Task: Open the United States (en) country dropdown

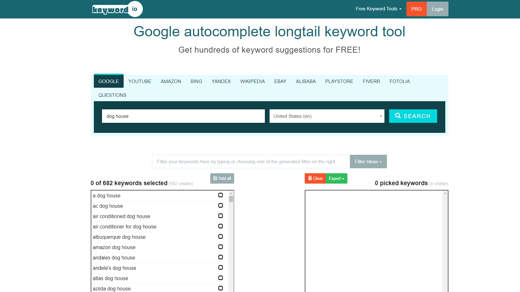Action: coord(327,116)
